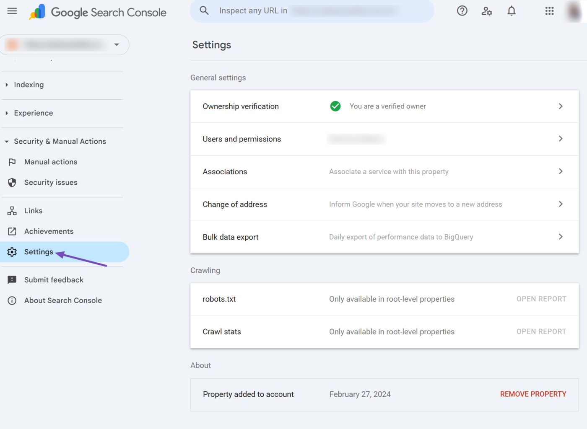Expand the Indexing section
587x429 pixels.
click(x=29, y=85)
